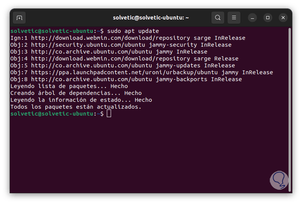The image size is (302, 204).
Task: Close the terminal window
Action: point(283,18)
